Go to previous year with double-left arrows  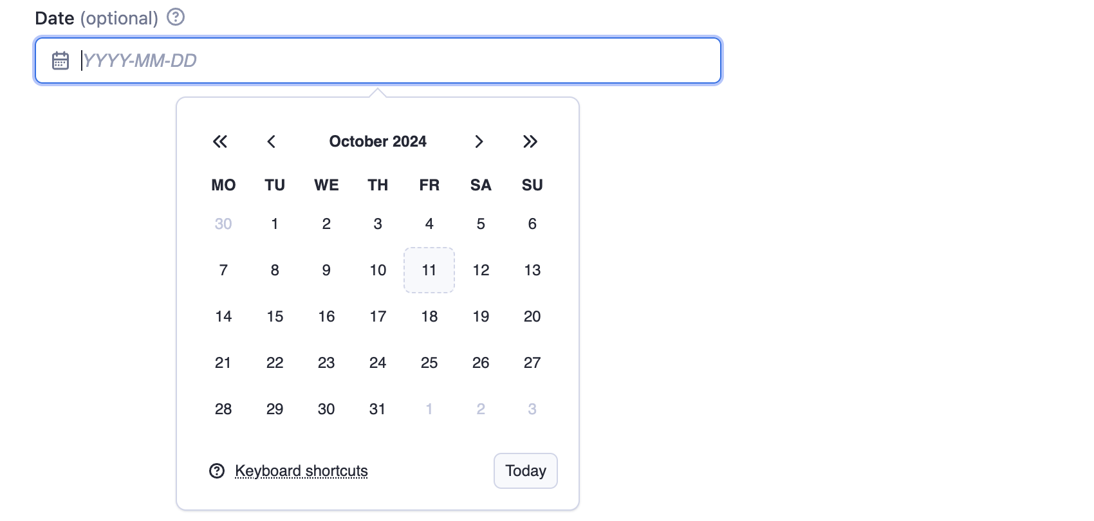(220, 142)
